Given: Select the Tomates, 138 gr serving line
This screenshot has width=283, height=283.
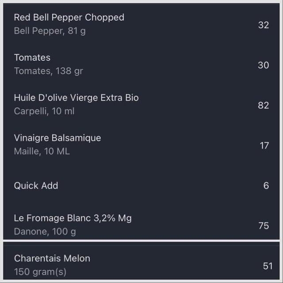Looking at the screenshot, I should (x=48, y=71).
